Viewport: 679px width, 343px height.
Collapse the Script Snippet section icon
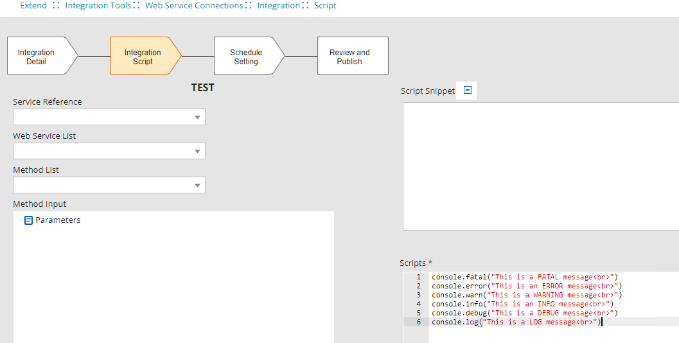click(x=468, y=91)
